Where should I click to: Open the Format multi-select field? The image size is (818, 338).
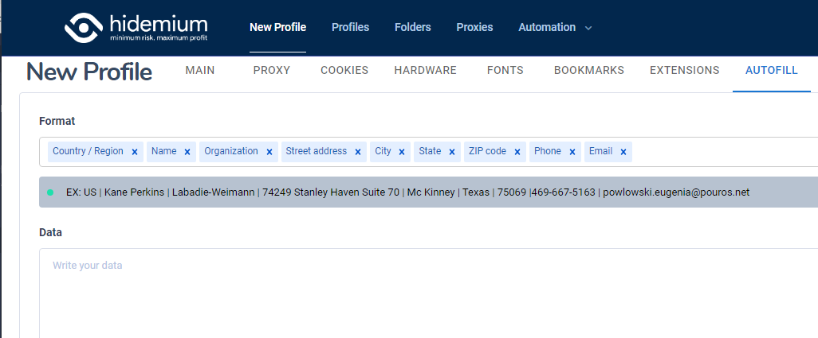coord(718,152)
